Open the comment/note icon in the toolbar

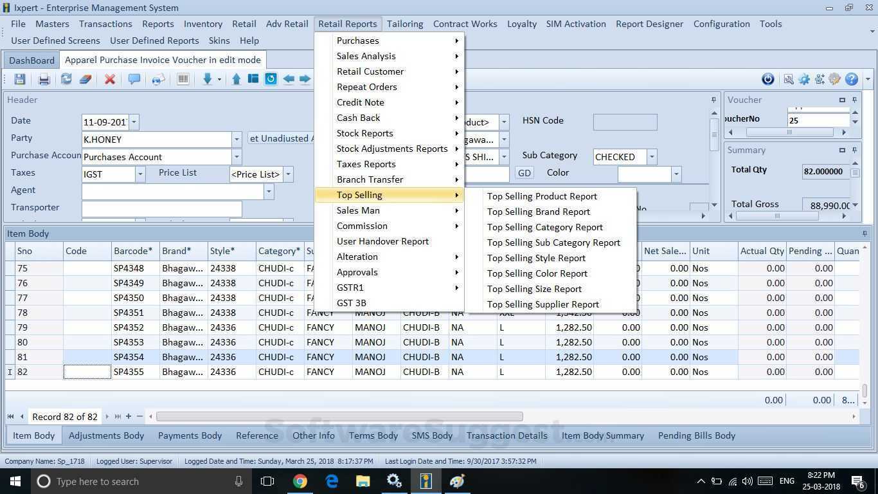click(x=133, y=78)
